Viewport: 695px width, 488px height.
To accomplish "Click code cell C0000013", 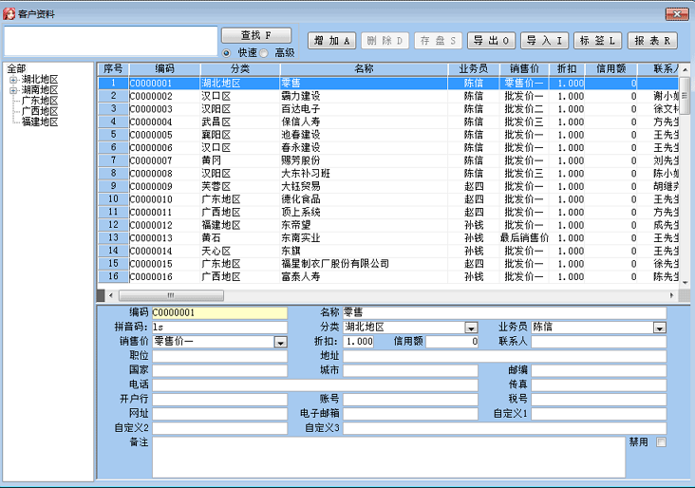I will pos(164,238).
